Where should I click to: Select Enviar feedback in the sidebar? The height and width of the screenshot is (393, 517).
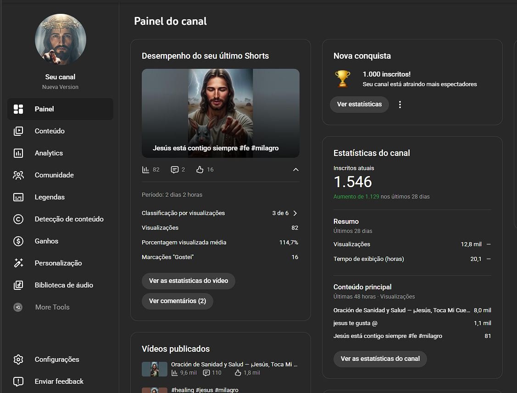pyautogui.click(x=61, y=382)
